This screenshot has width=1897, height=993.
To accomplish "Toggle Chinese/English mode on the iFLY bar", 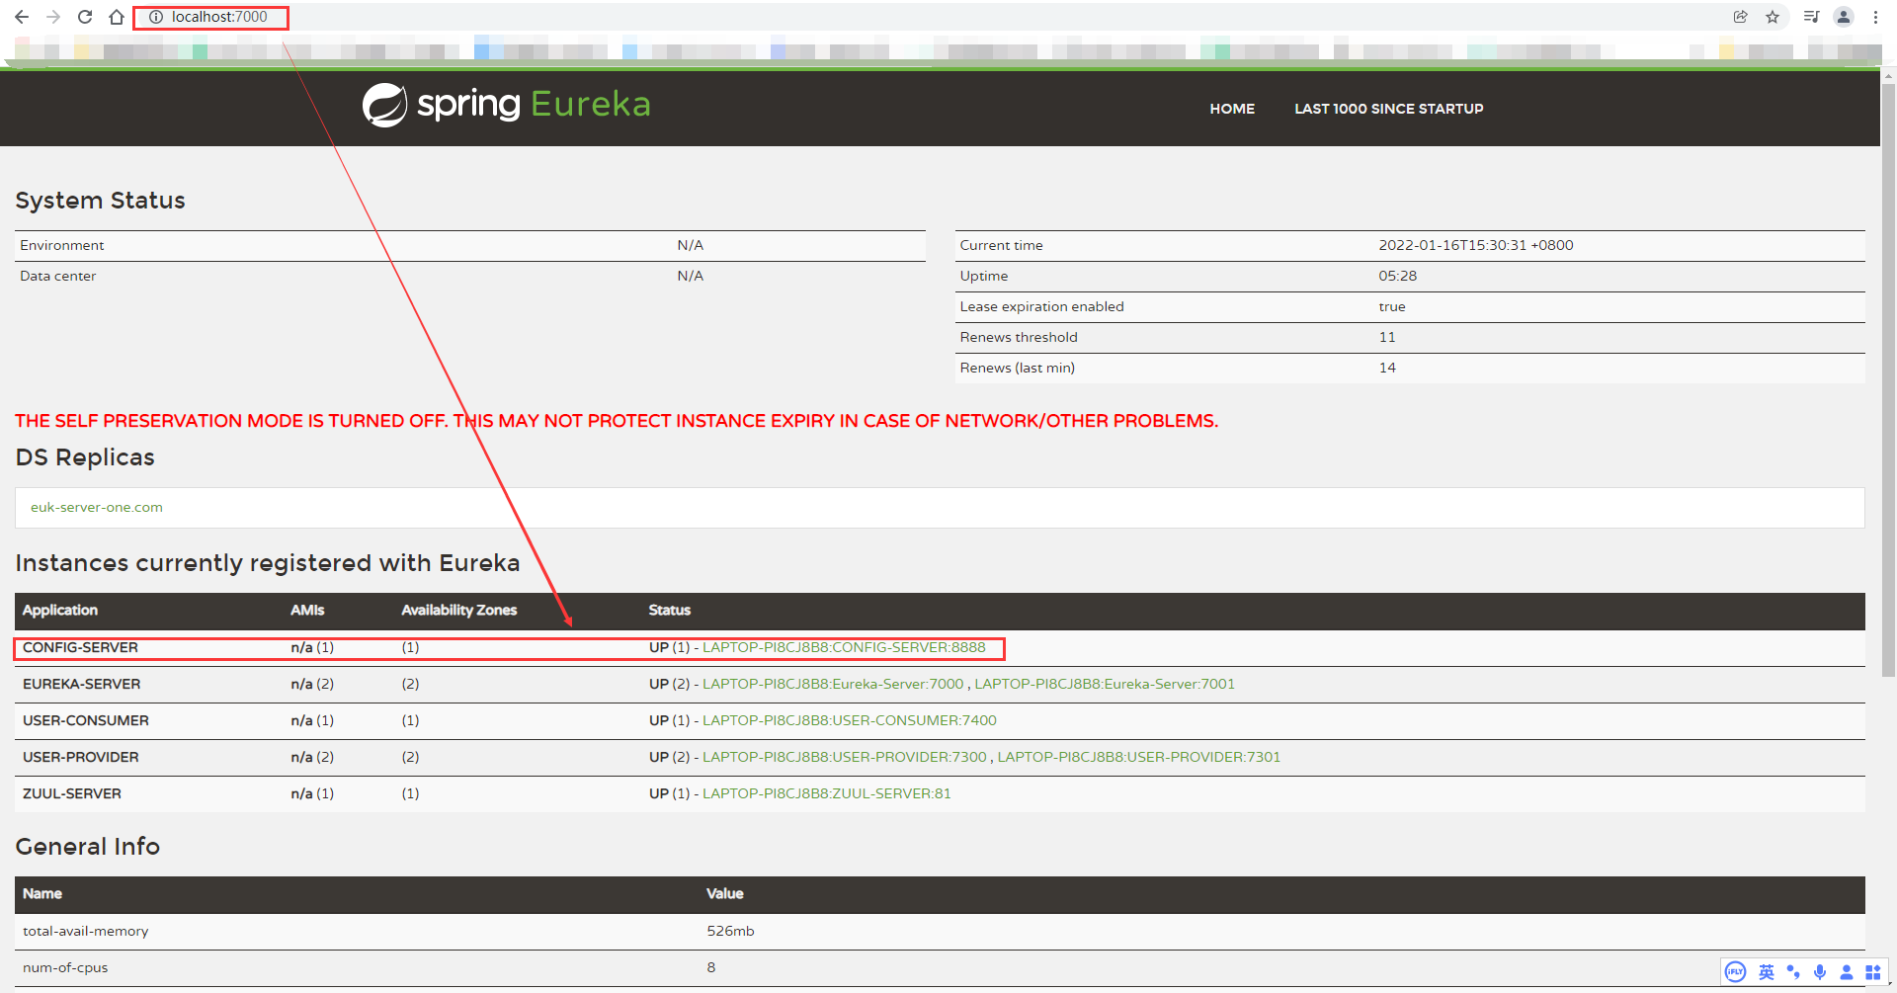I will tap(1767, 972).
